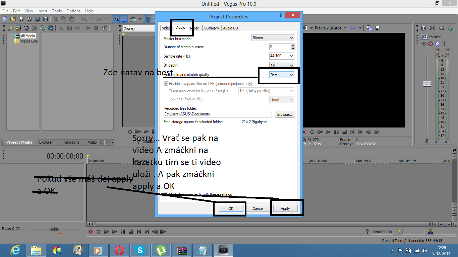Open the Video FX tab

click(95, 142)
